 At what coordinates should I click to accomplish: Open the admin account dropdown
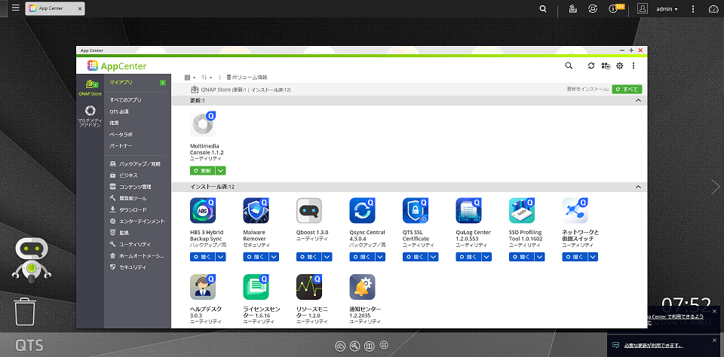[x=667, y=9]
